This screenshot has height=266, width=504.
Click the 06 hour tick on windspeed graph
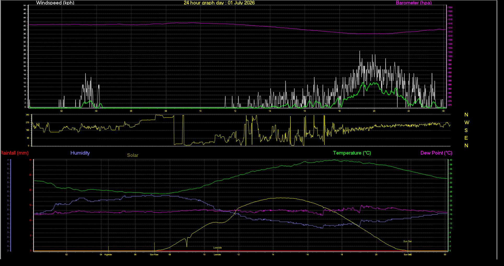tap(131, 111)
